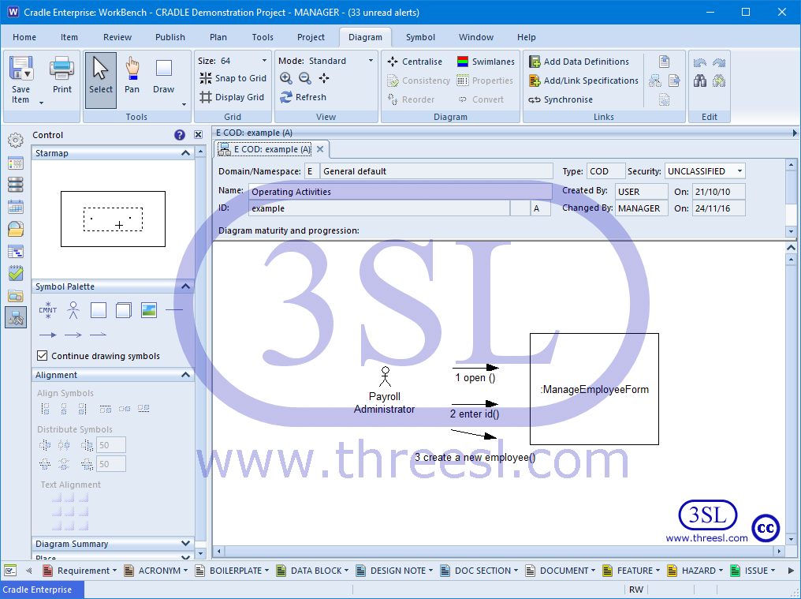Viewport: 801px width, 599px height.
Task: Toggle Display Grid
Action: pos(232,97)
